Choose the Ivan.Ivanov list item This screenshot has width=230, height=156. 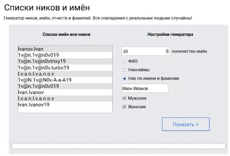click(65, 92)
